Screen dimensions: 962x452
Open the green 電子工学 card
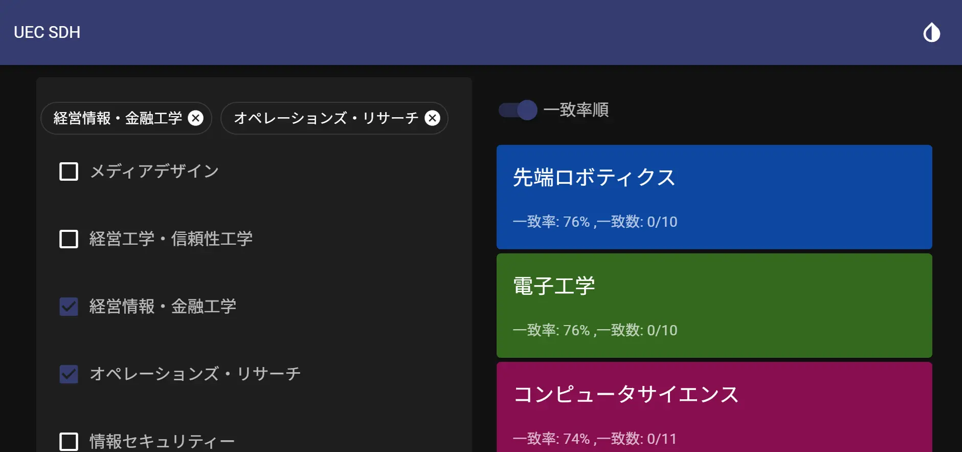pos(713,305)
